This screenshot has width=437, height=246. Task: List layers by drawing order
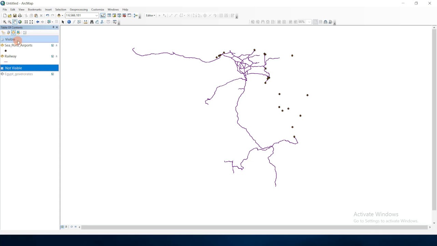point(3,32)
